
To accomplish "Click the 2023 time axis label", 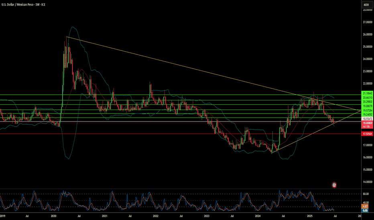I will coord(207,216).
